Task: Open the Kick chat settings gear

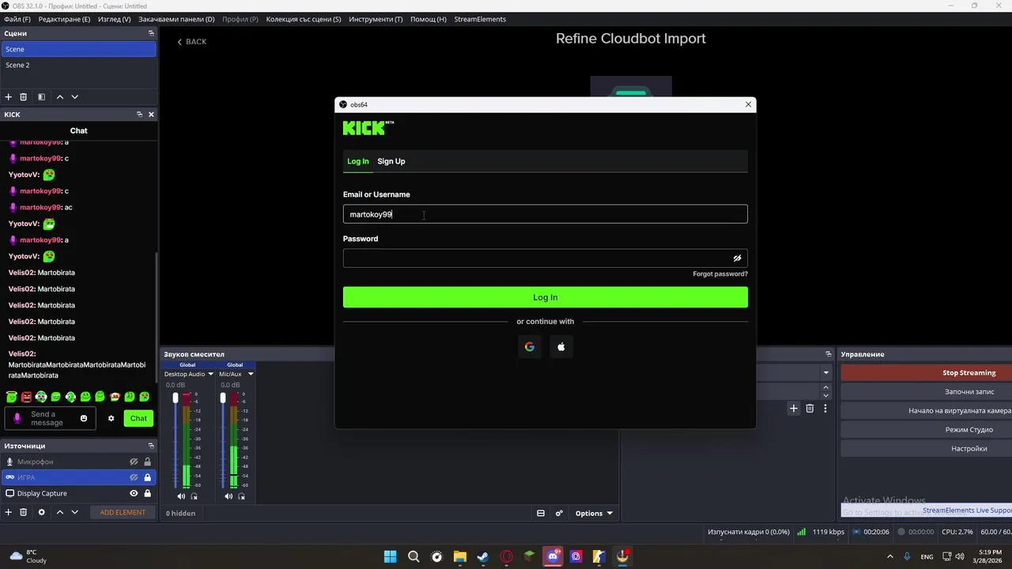Action: point(111,418)
